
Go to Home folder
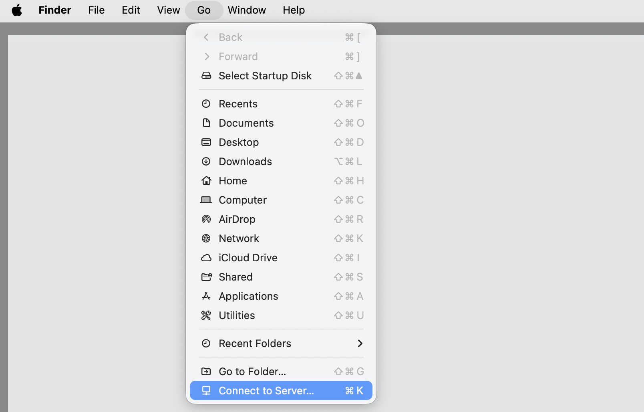[x=281, y=181]
